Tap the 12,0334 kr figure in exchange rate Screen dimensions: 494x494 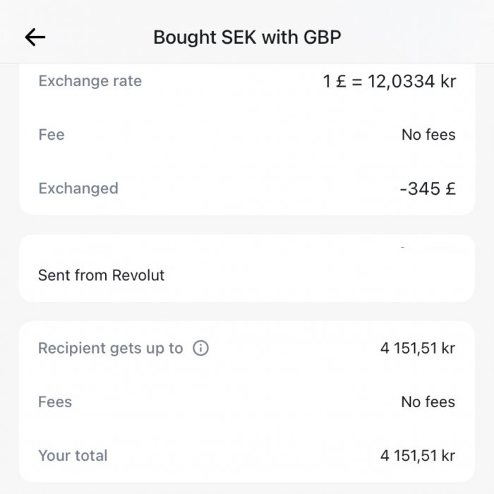(x=411, y=81)
